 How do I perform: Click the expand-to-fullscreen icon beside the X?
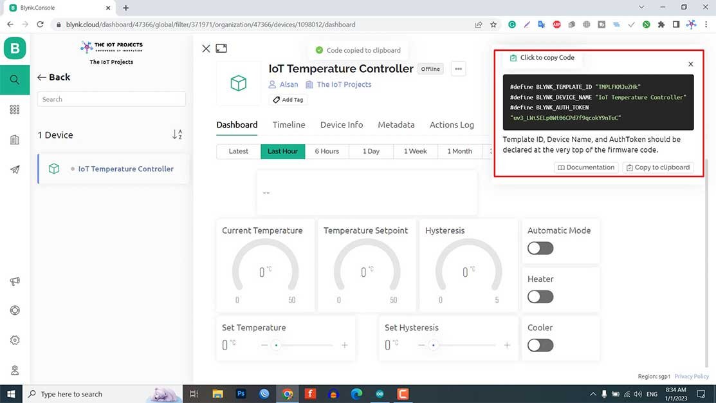[x=221, y=48]
